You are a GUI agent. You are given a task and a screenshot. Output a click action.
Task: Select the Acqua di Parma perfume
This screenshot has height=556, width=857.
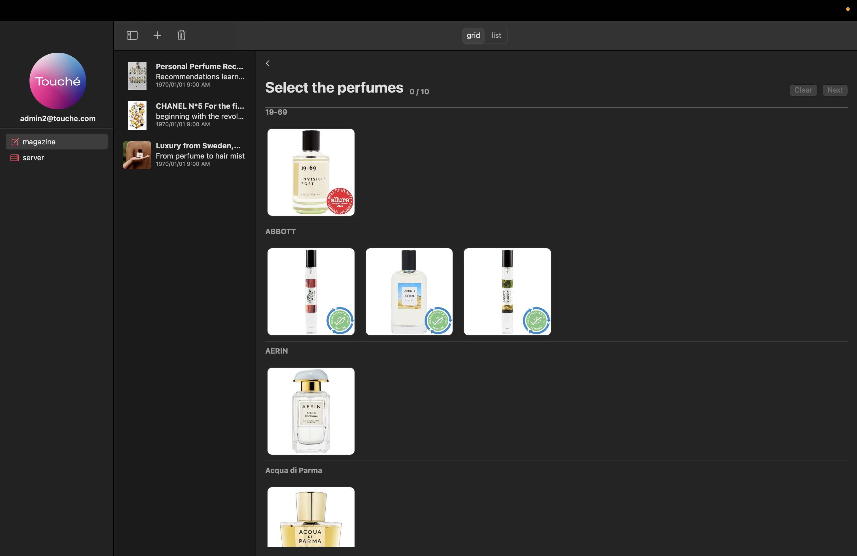[x=311, y=516]
